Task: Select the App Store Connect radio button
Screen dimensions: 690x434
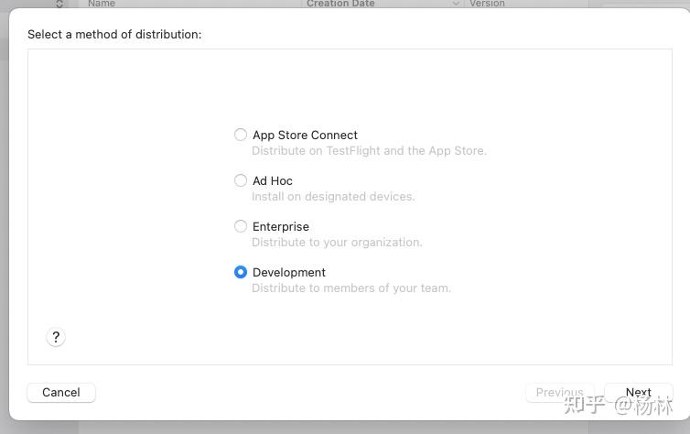Action: click(x=241, y=135)
